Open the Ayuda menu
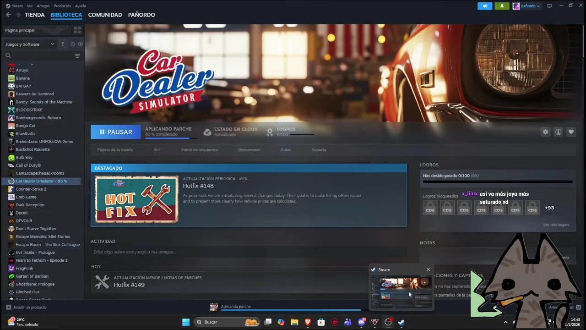Image resolution: width=586 pixels, height=330 pixels. pos(80,6)
